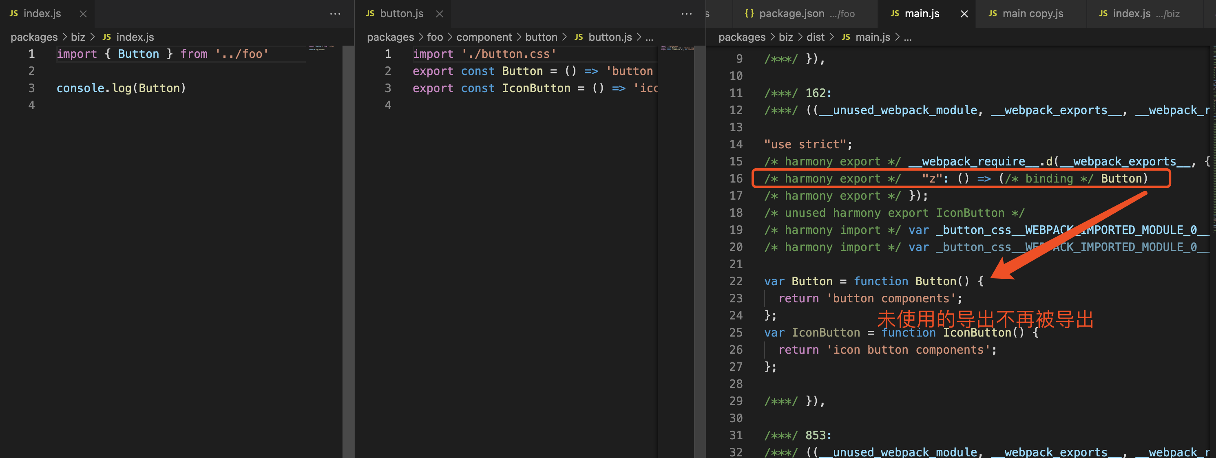Open biz breadcrumb in left editor

click(x=78, y=37)
